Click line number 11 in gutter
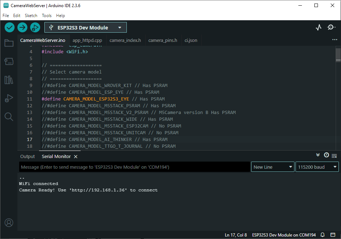 pyautogui.click(x=29, y=99)
